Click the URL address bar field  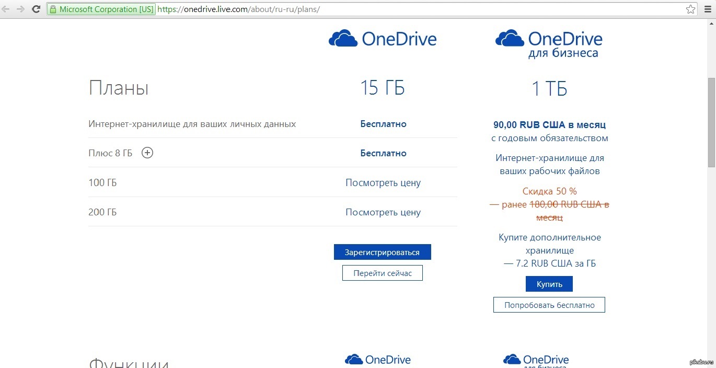point(418,9)
